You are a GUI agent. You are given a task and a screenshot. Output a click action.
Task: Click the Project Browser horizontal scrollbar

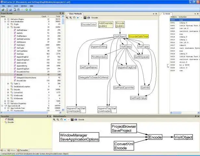click(x=31, y=112)
